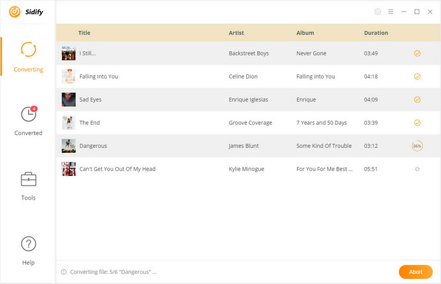Open the Converting section in sidebar

click(x=28, y=57)
